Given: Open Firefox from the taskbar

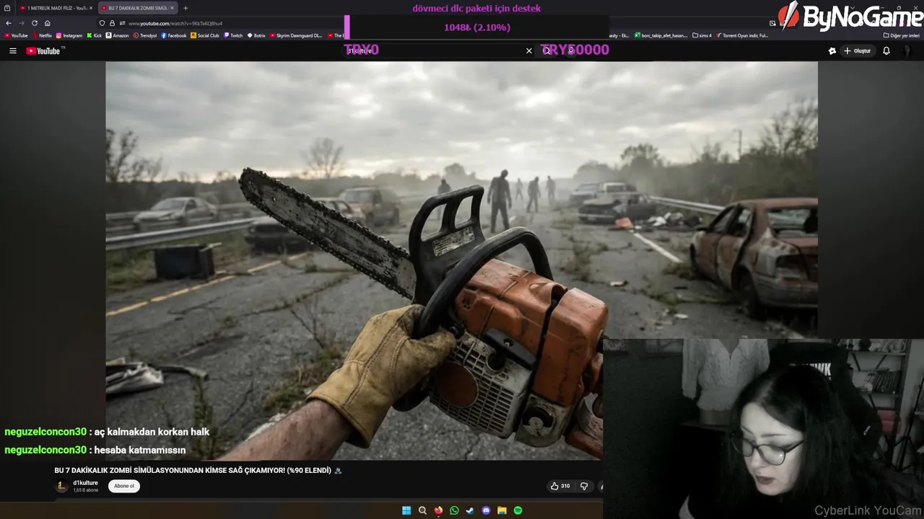Looking at the screenshot, I should (x=438, y=510).
